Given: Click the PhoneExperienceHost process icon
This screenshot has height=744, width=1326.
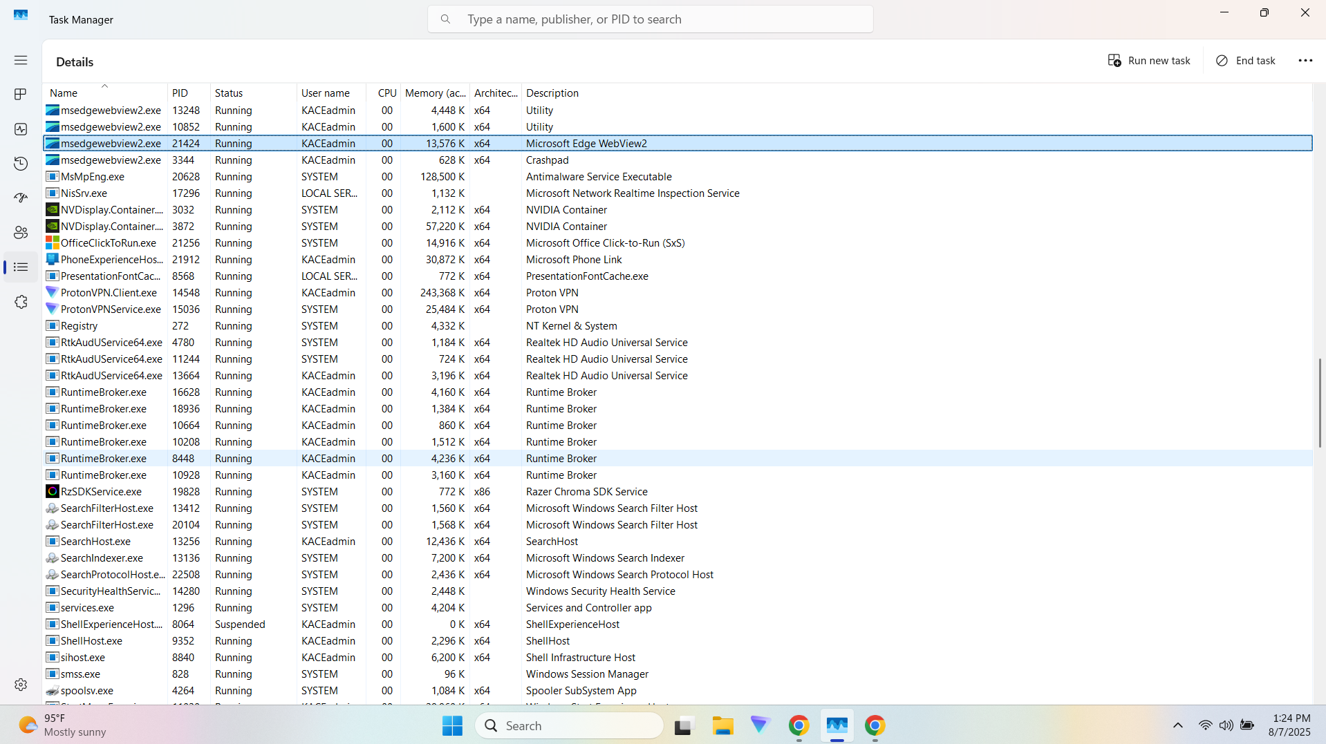Looking at the screenshot, I should (52, 259).
